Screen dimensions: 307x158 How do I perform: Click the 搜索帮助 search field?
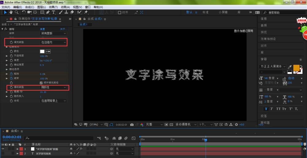coord(285,13)
